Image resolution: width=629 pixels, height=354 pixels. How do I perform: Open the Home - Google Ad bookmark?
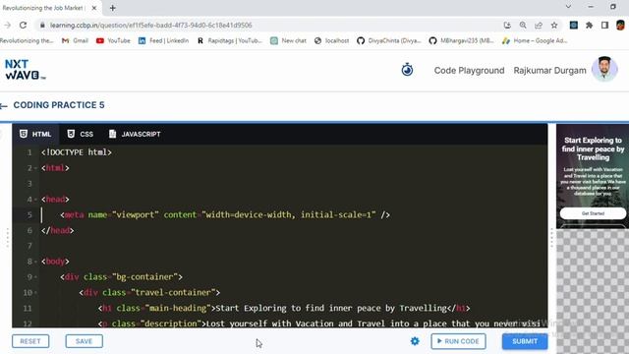point(535,40)
